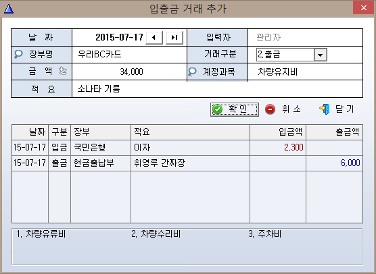
Task: Click the 장부명 label
Action: 41,54
